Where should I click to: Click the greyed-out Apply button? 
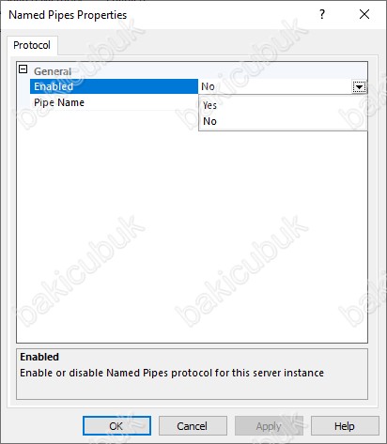click(x=269, y=426)
